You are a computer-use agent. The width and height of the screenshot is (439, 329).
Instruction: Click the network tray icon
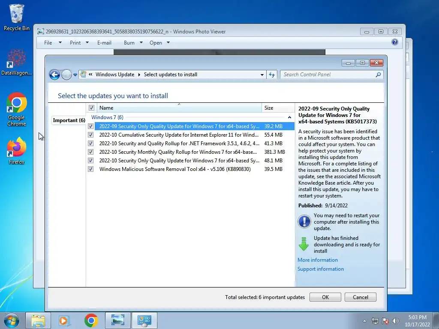[375, 321]
